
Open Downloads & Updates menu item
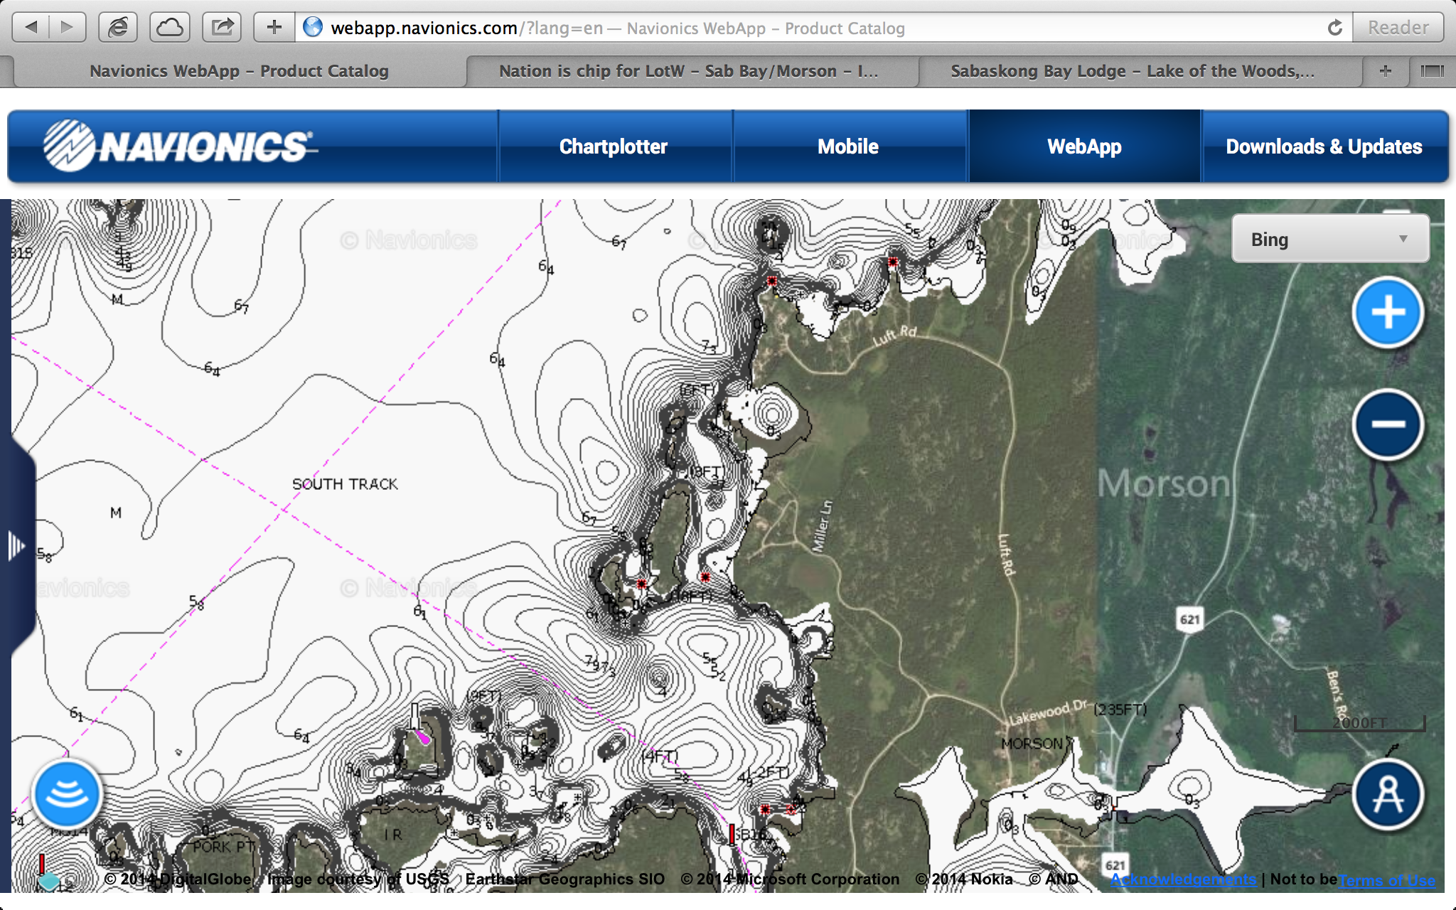pos(1324,146)
